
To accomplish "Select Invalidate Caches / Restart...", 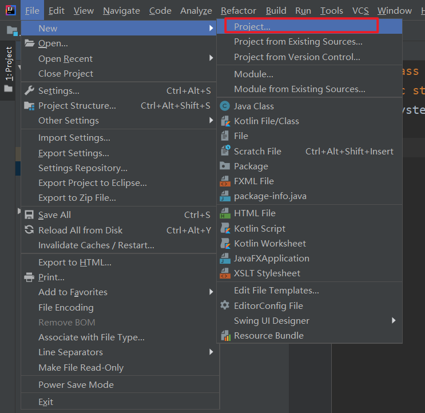I will coord(119,245).
